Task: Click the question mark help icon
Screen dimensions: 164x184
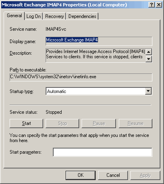Action: pyautogui.click(x=152, y=5)
